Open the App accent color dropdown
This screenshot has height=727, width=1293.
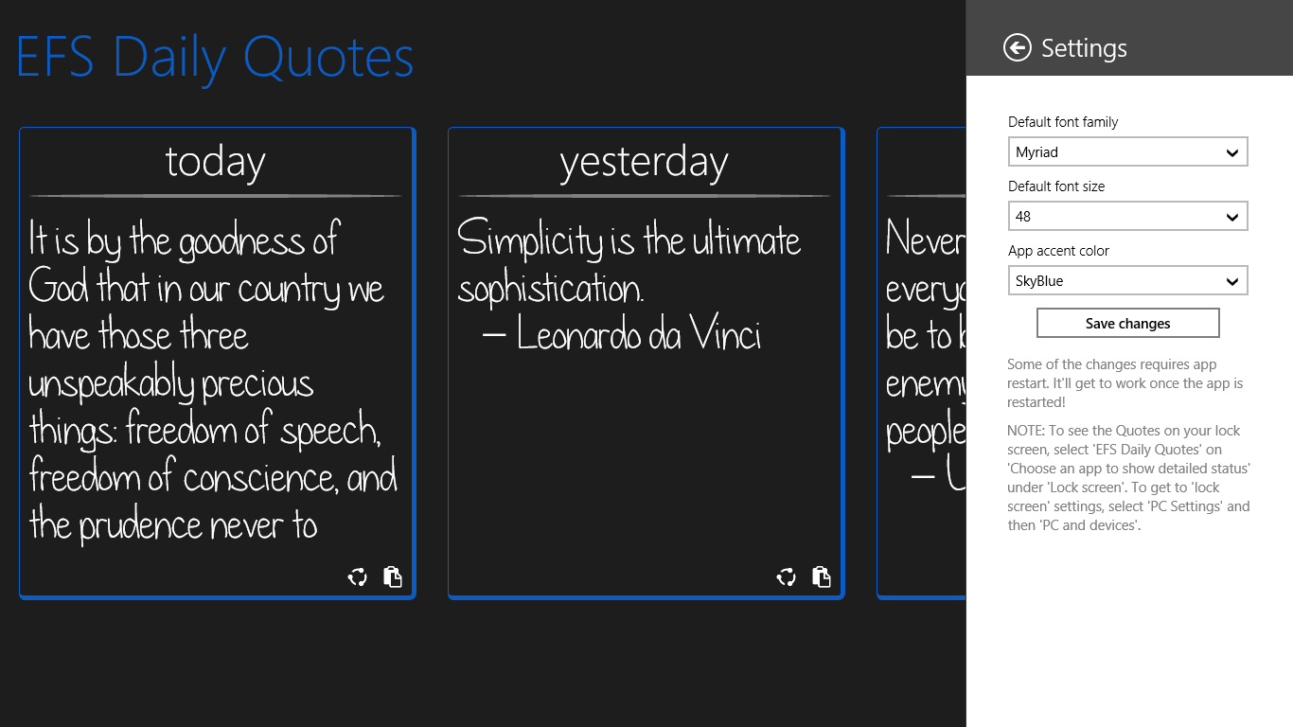click(x=1127, y=281)
